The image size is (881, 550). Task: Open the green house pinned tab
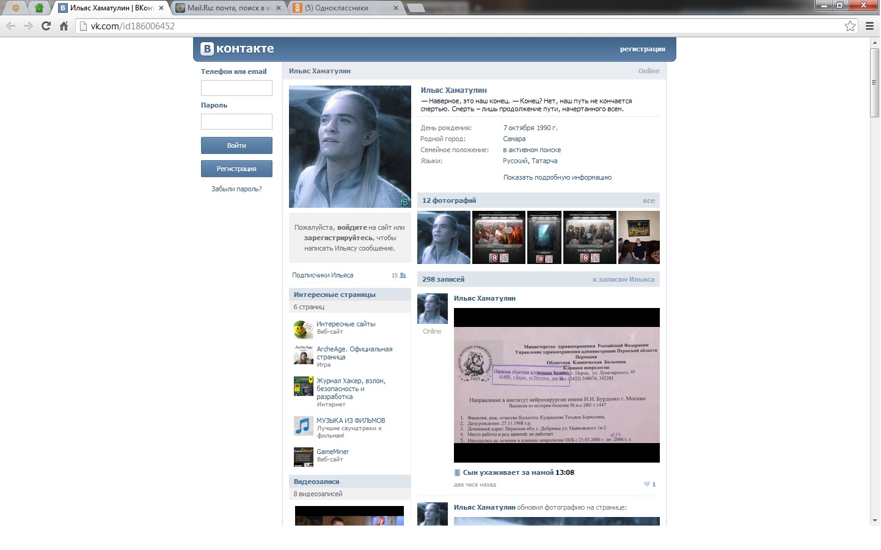coord(39,8)
